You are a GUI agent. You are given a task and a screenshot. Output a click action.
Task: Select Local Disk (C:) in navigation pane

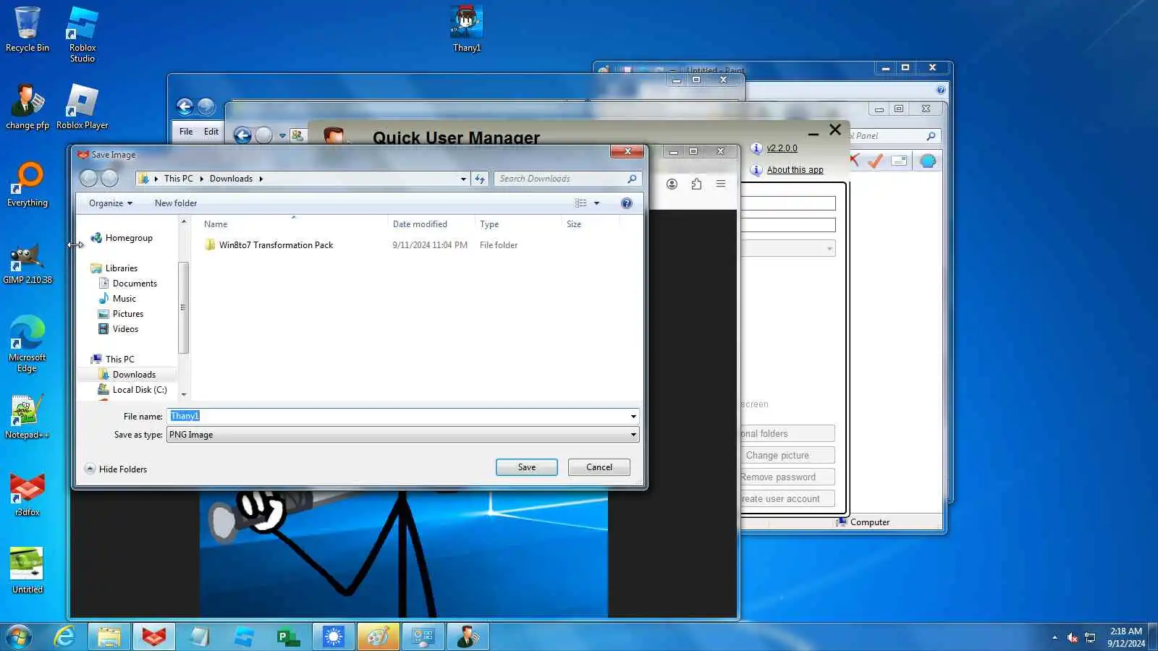tap(140, 390)
